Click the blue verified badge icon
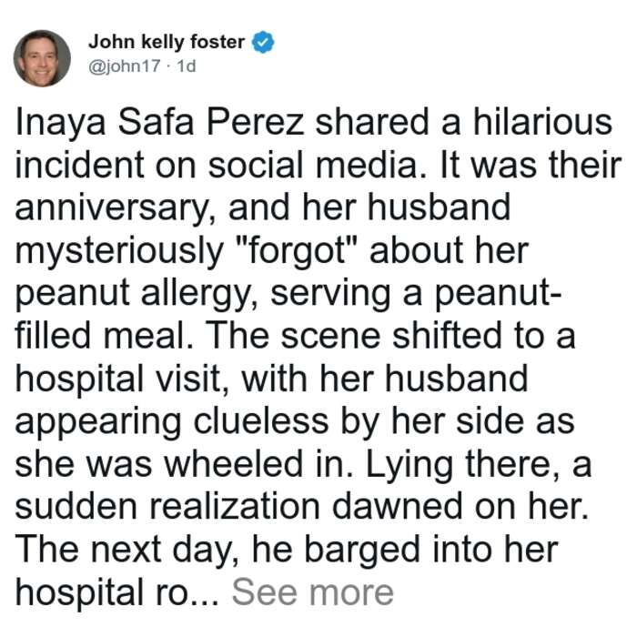The width and height of the screenshot is (637, 637). [263, 42]
